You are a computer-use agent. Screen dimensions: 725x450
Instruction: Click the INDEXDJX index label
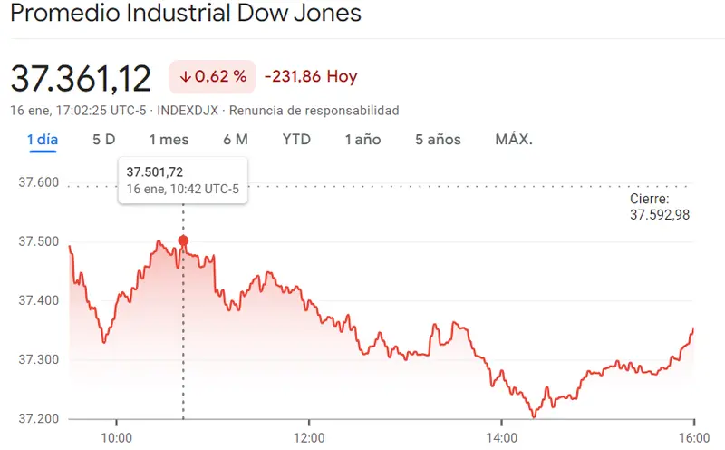pos(188,111)
